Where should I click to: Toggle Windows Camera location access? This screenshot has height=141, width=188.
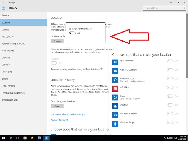pyautogui.click(x=170, y=114)
